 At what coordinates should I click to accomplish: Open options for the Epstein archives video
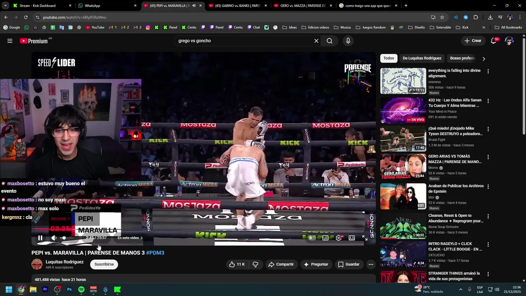tap(488, 187)
